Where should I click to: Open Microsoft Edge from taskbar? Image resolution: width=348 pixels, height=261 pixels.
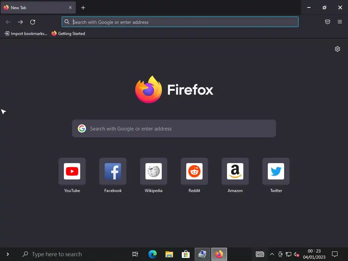[153, 254]
